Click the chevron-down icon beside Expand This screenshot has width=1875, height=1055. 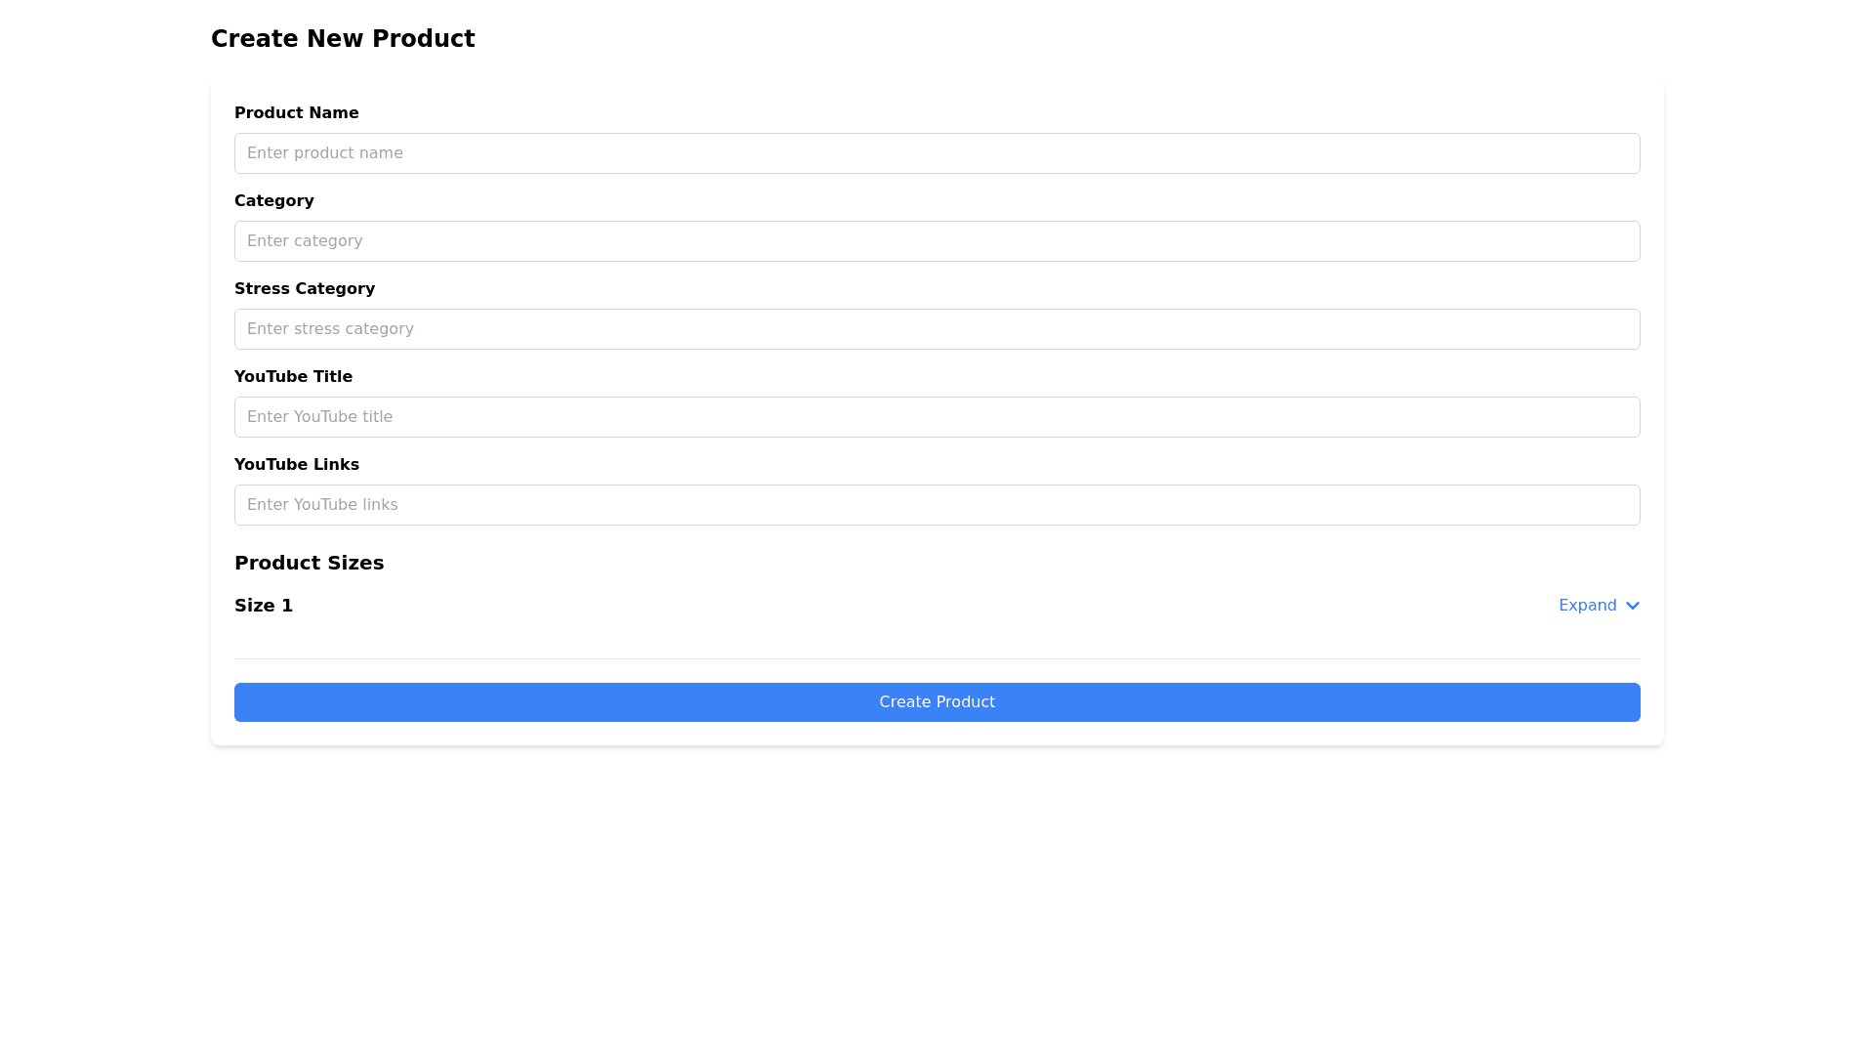(1632, 606)
